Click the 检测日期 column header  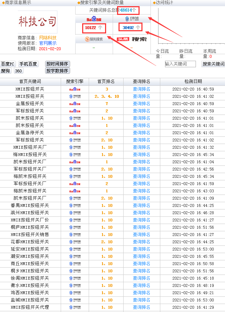click(193, 81)
